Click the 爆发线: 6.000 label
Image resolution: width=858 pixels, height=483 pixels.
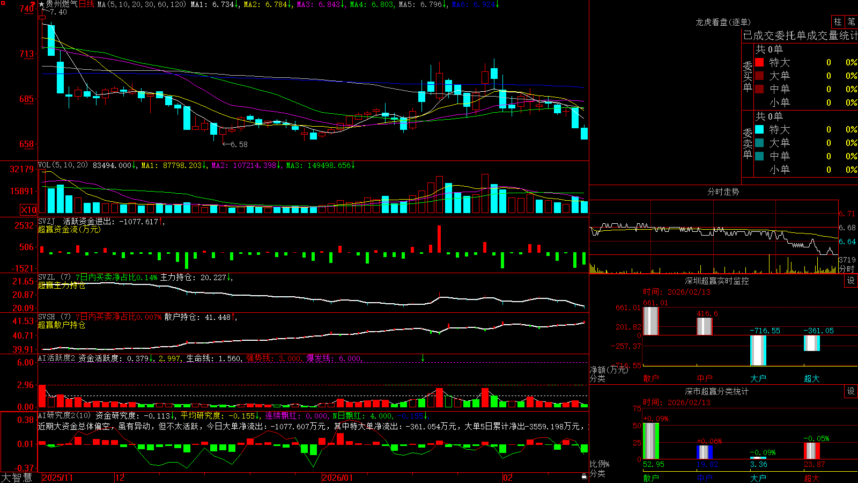pyautogui.click(x=334, y=358)
